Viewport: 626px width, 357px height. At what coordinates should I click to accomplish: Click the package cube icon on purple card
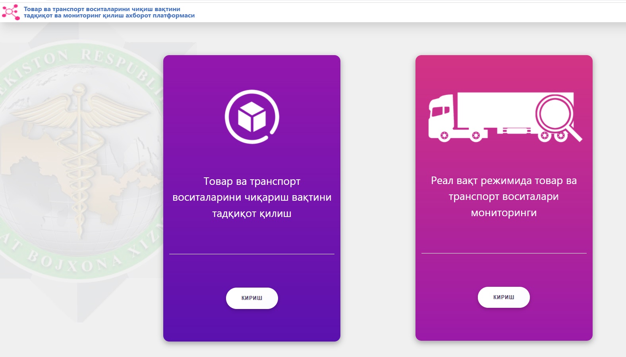(252, 117)
